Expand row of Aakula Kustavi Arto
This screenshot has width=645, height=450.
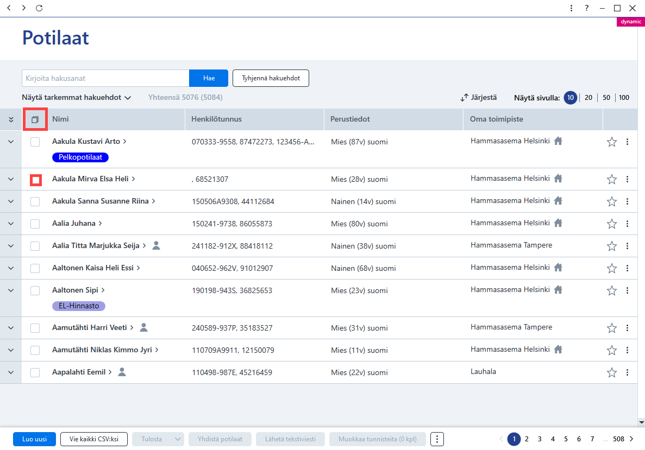11,142
